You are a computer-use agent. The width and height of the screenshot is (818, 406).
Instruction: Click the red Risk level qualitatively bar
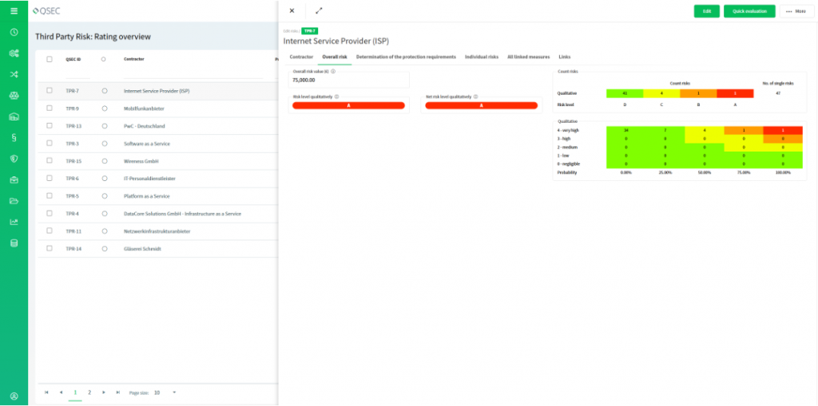[x=348, y=105]
